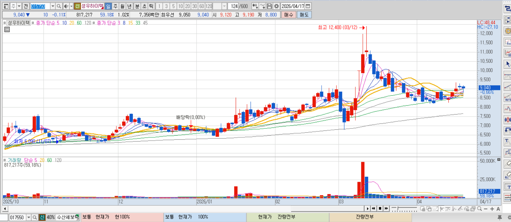Viewport: 511px width, 222px height.
Task: Click the chart zoom magnifier icon
Action: [x=479, y=209]
